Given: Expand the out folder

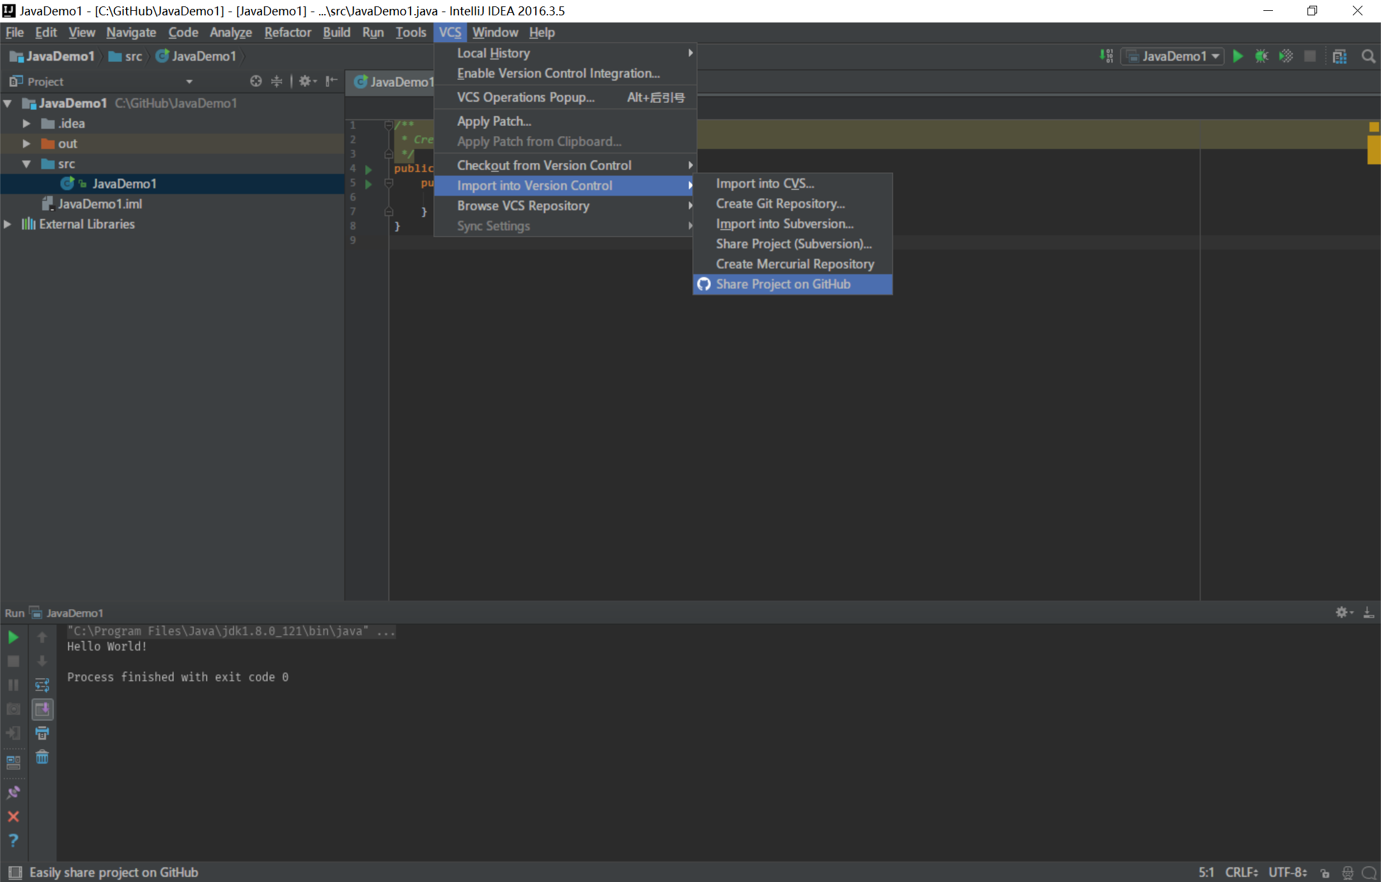Looking at the screenshot, I should coord(26,144).
